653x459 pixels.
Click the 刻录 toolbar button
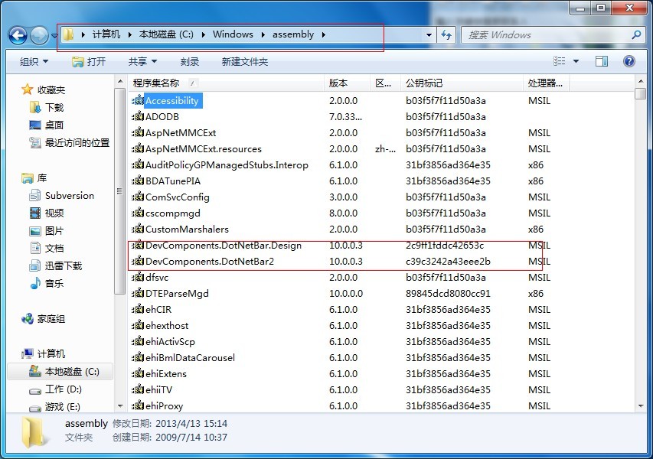(190, 62)
